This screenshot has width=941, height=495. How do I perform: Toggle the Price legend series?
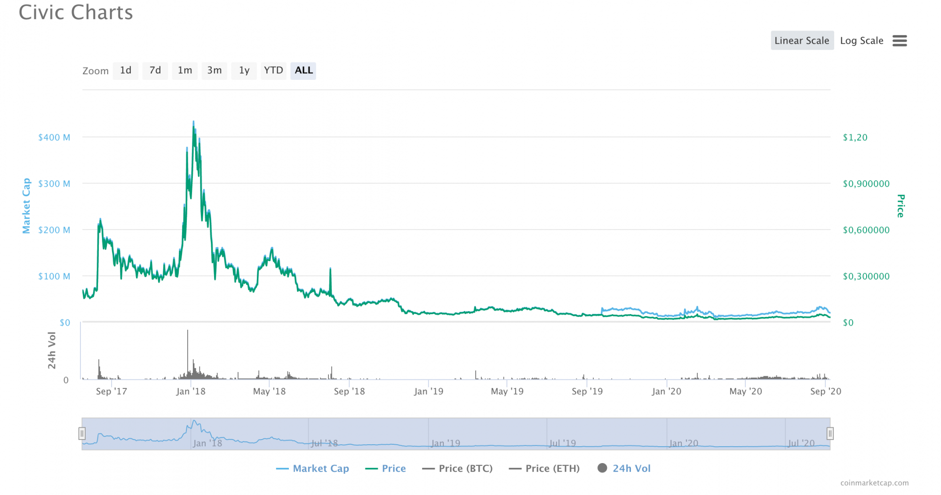point(385,468)
